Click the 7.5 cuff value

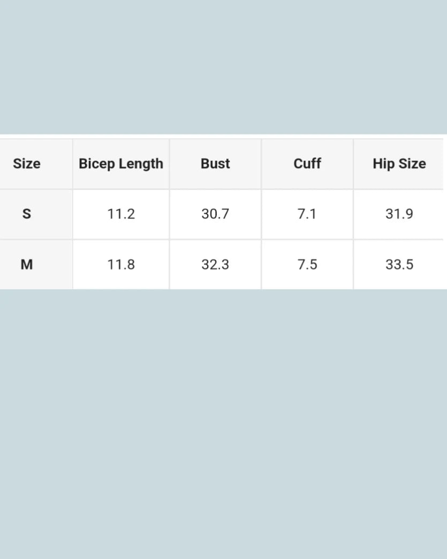307,265
